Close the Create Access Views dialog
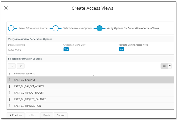This screenshot has height=120, width=177. 6,8
